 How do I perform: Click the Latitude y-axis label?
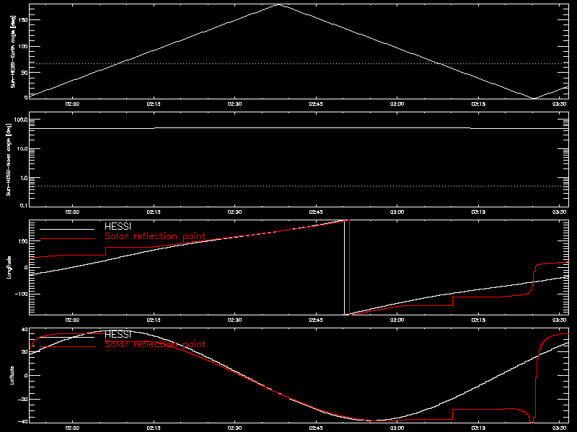point(12,375)
